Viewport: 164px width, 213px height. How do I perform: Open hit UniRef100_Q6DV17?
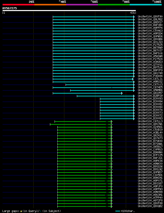click(150, 22)
